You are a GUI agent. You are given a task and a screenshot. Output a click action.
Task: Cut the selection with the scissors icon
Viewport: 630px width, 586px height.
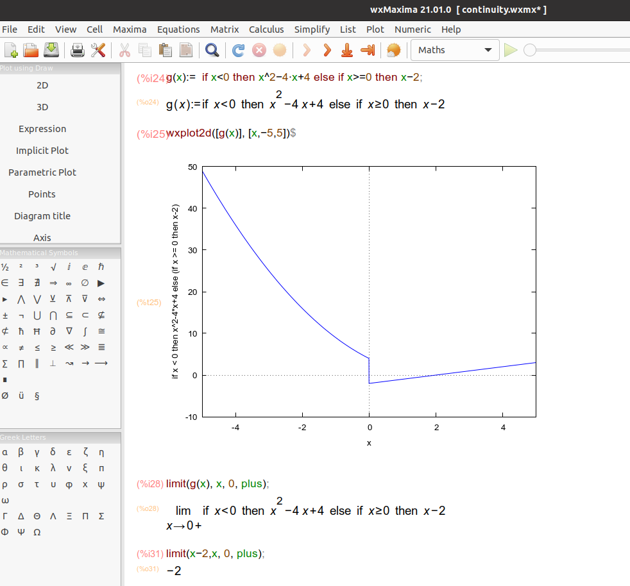pos(124,50)
